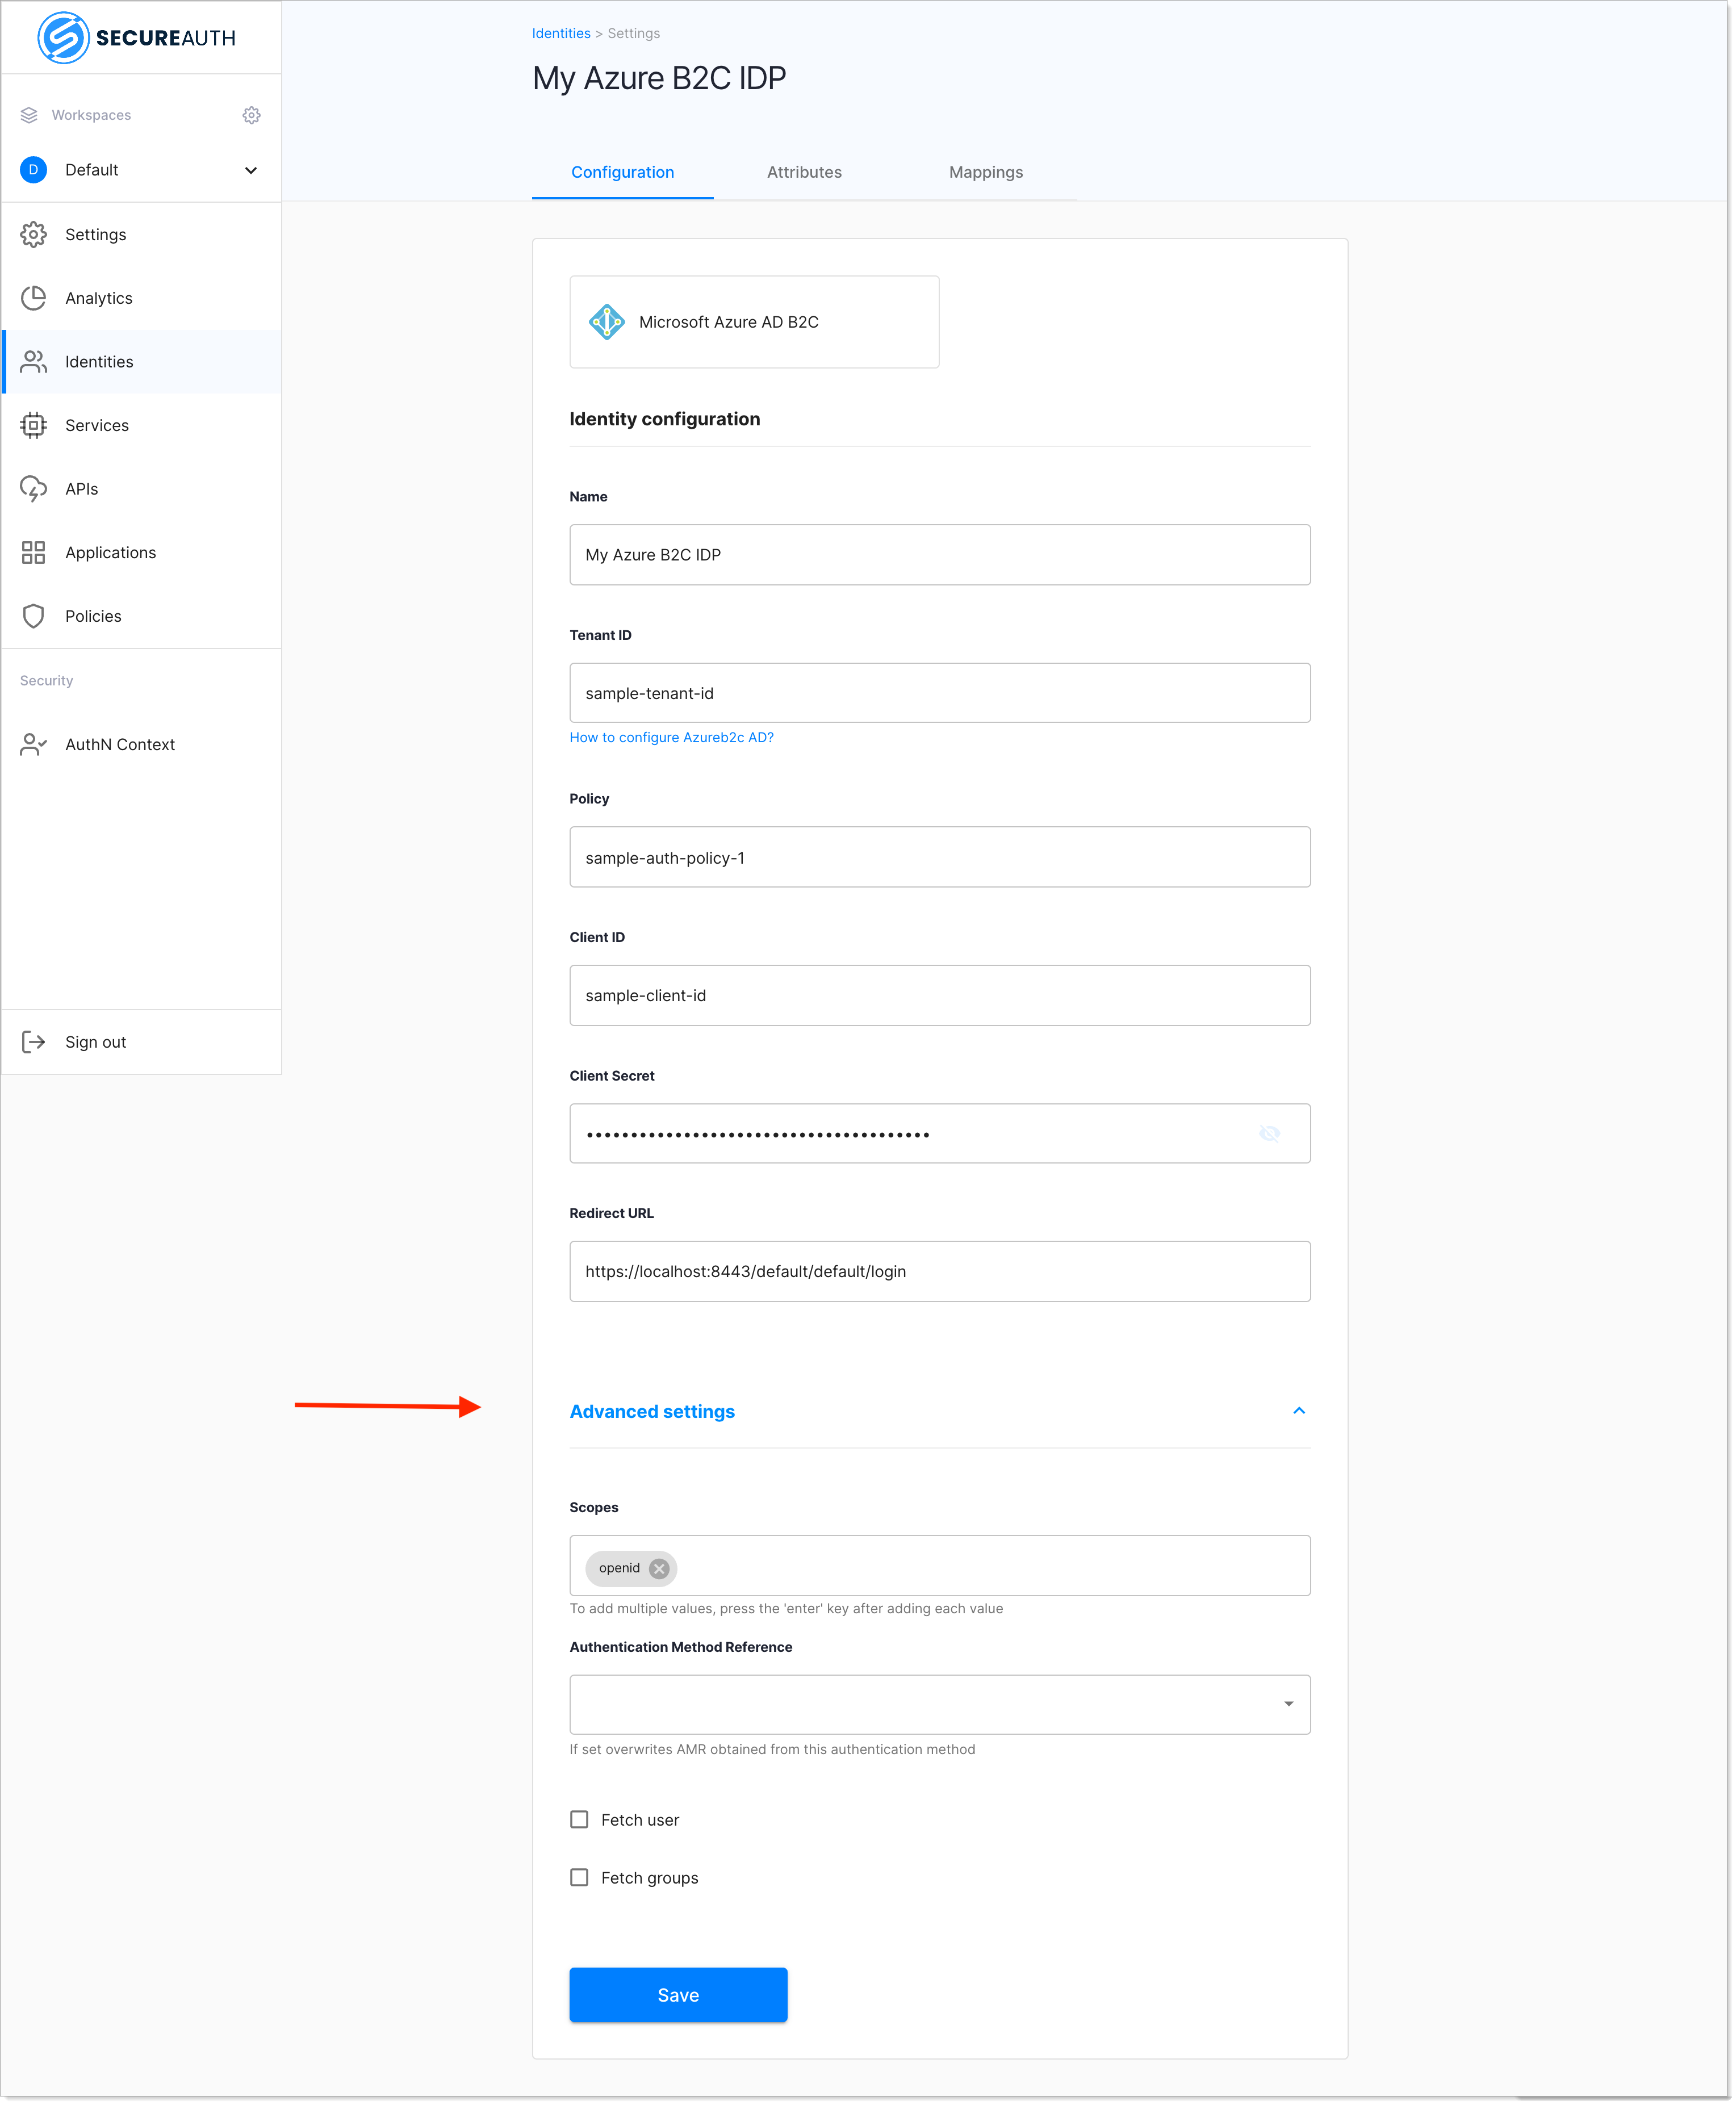
Task: Click the Microsoft Azure AD B2C card
Action: [754, 322]
